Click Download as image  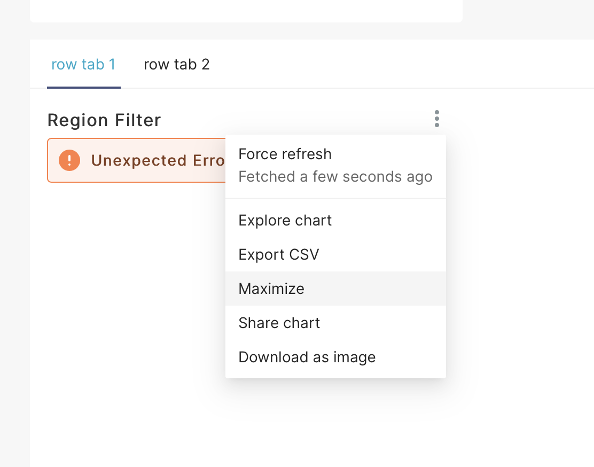tap(307, 357)
